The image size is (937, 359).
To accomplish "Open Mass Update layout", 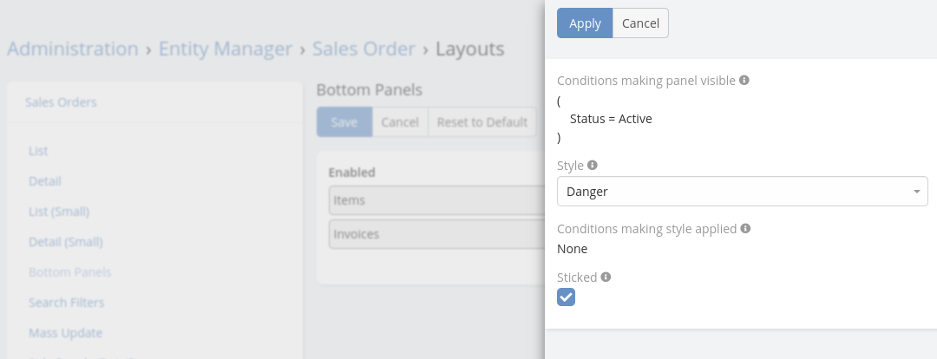I will click(65, 333).
